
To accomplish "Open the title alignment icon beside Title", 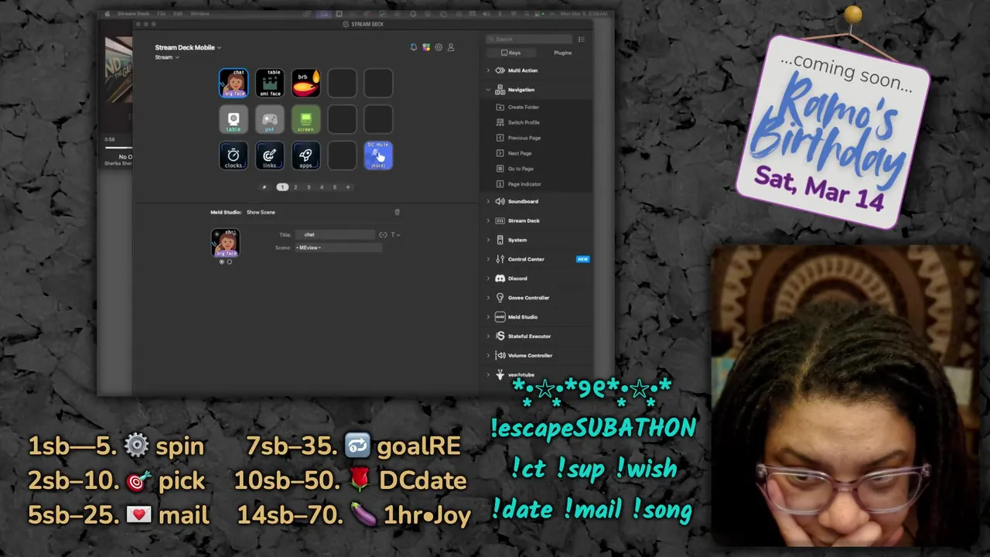I will coord(383,234).
